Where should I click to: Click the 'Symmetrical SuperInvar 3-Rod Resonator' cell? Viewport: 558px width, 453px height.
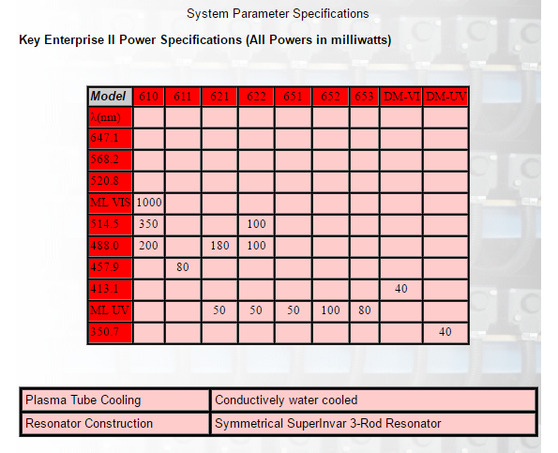click(373, 424)
